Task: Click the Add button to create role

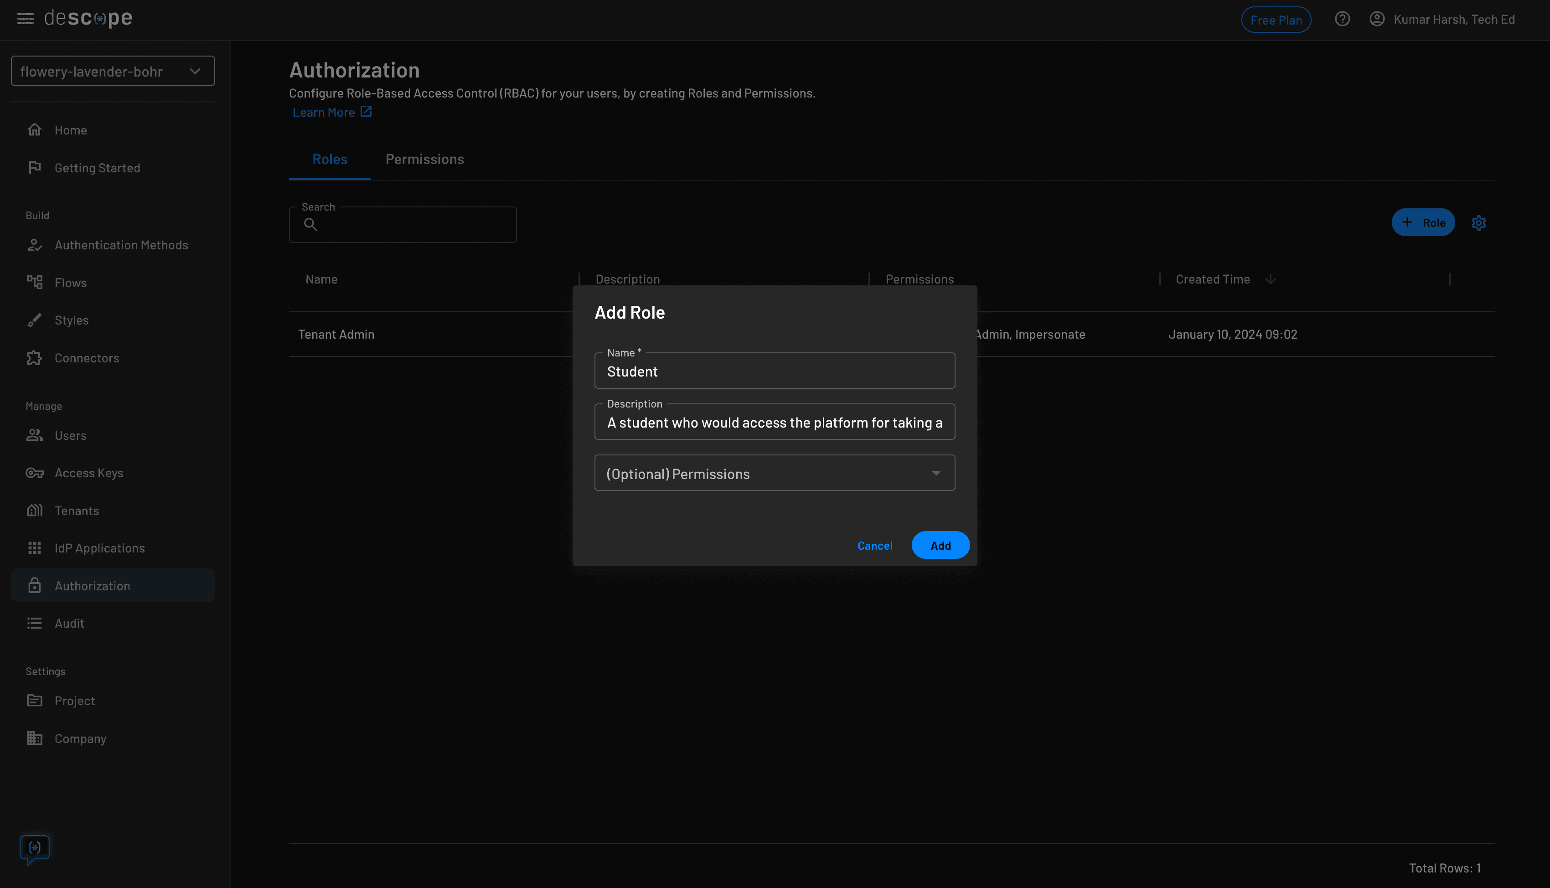Action: coord(940,545)
